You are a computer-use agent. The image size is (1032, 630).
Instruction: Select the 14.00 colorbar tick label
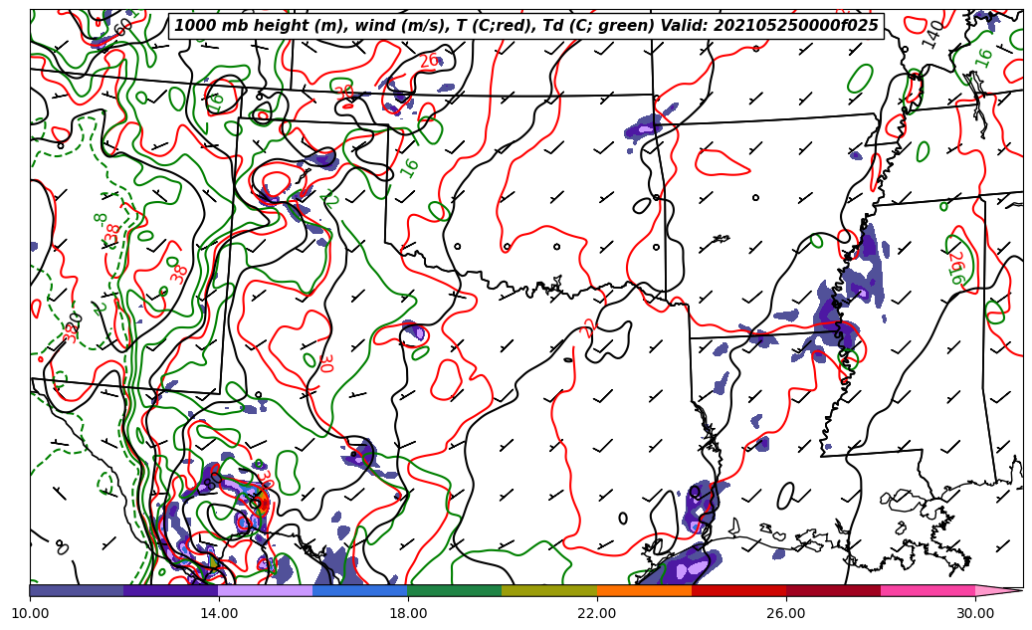point(219,613)
